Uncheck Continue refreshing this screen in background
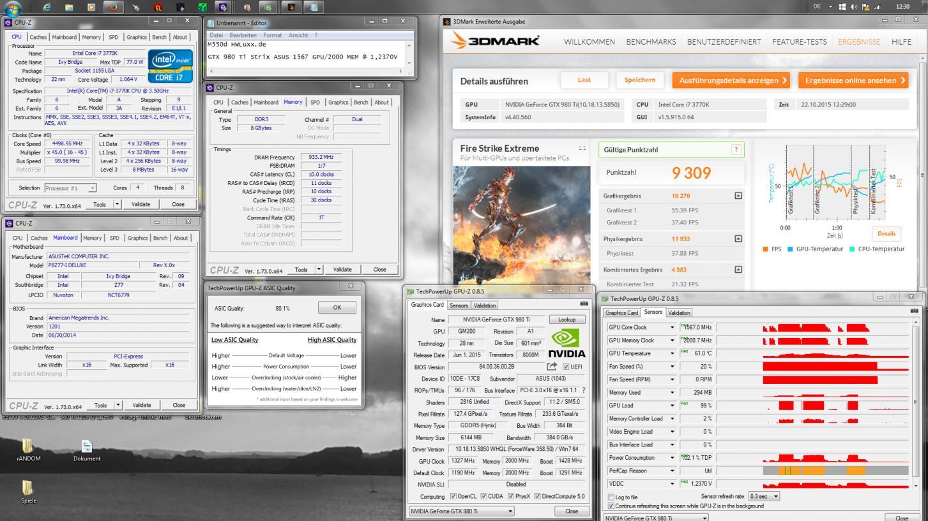928x521 pixels. click(x=611, y=506)
